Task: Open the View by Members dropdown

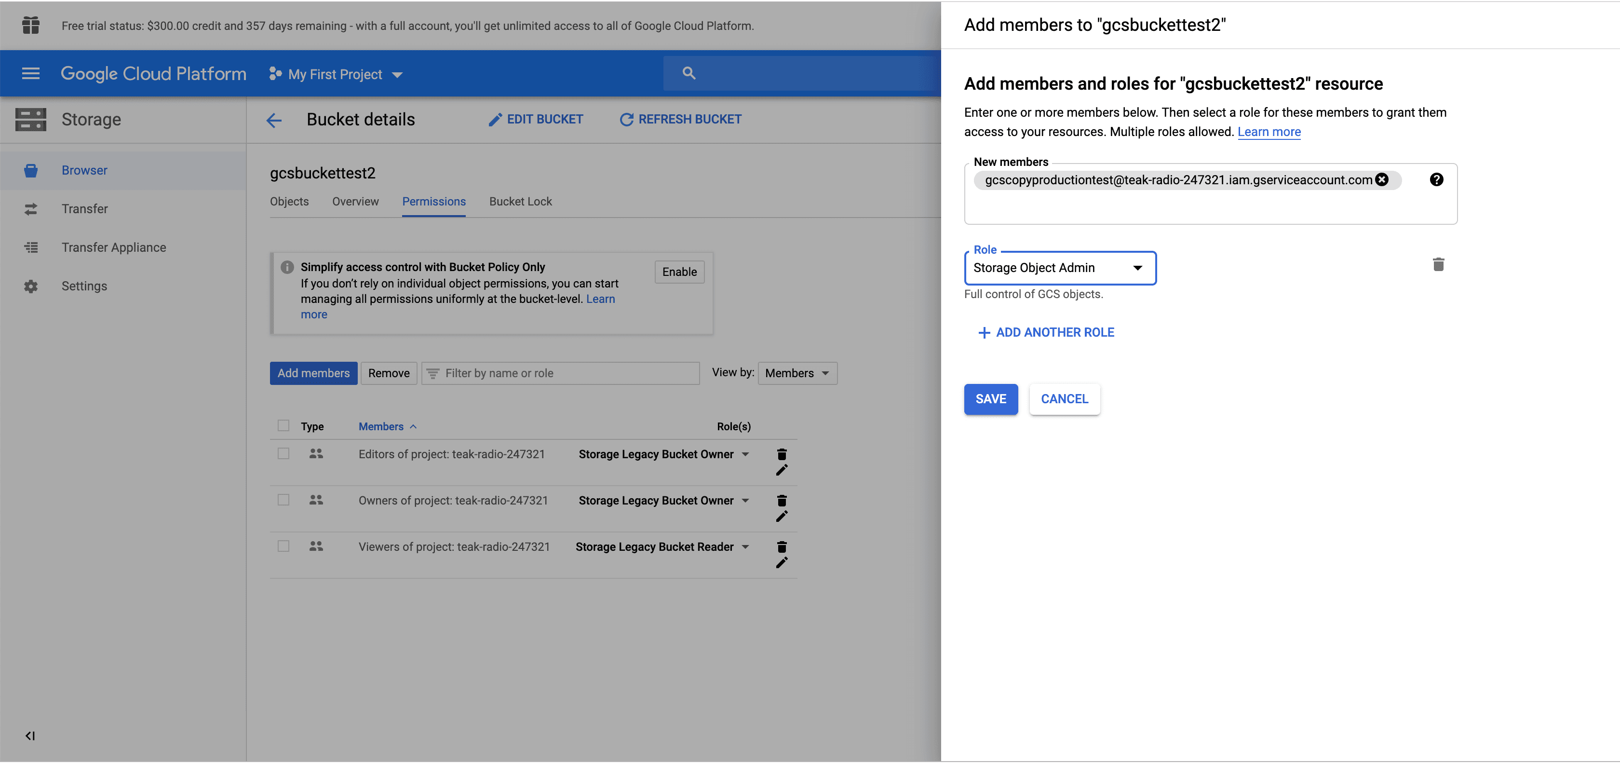Action: pyautogui.click(x=797, y=372)
